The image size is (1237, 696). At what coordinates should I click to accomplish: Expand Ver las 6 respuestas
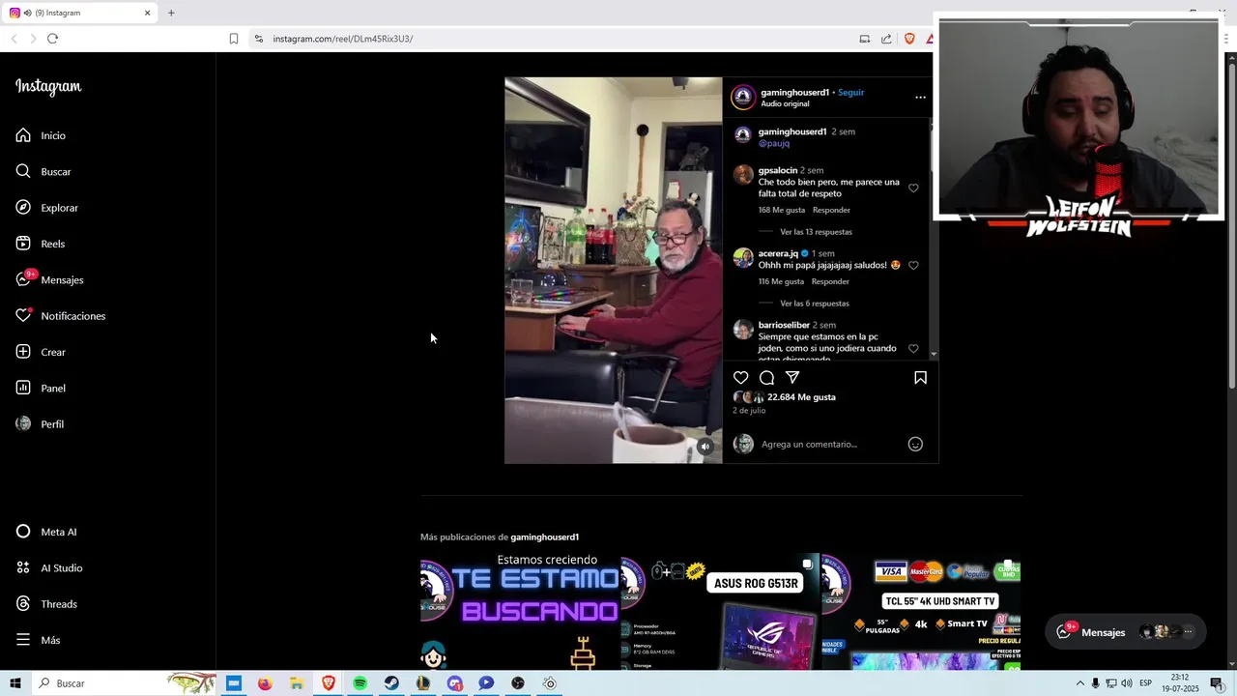[x=815, y=304]
